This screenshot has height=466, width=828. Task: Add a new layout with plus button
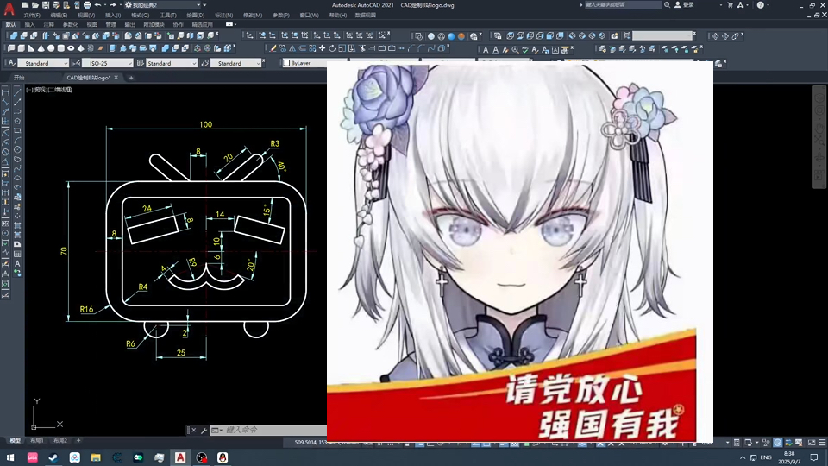pos(78,441)
